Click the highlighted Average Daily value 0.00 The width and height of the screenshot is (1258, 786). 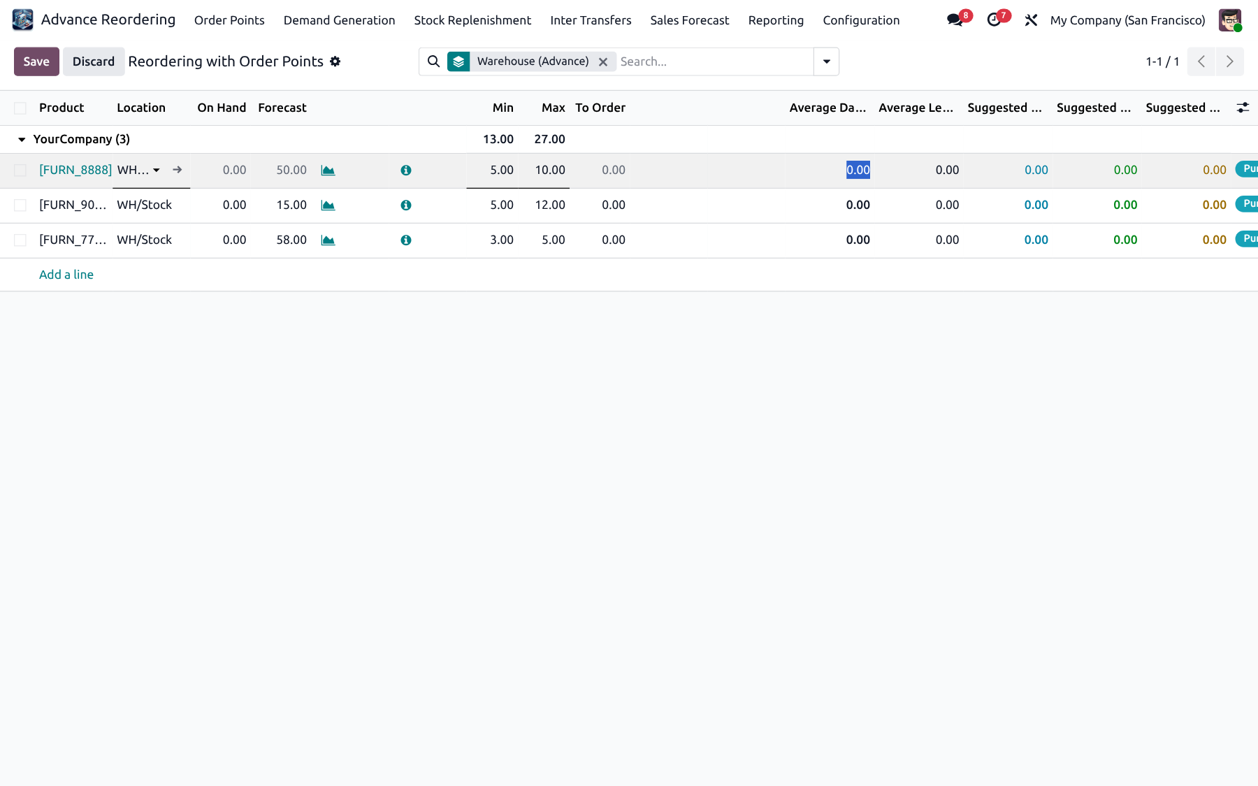coord(858,170)
